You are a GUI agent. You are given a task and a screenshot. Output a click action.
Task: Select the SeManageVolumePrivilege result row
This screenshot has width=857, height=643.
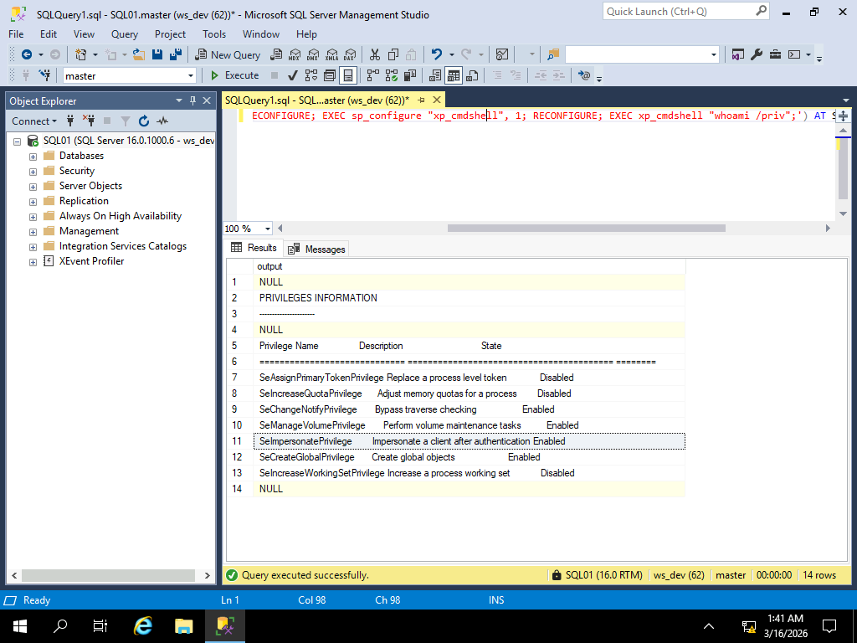click(469, 424)
